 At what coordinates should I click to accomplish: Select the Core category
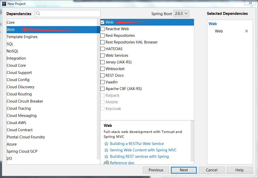tap(52, 23)
